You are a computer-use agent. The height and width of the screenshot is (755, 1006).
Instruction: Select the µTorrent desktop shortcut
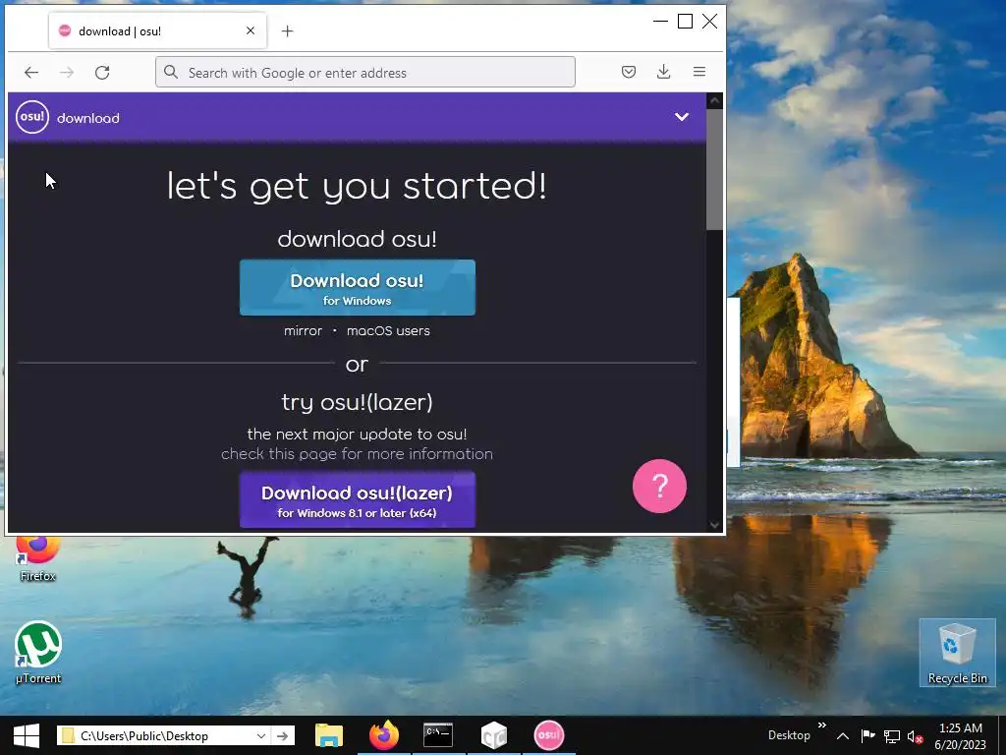[38, 653]
